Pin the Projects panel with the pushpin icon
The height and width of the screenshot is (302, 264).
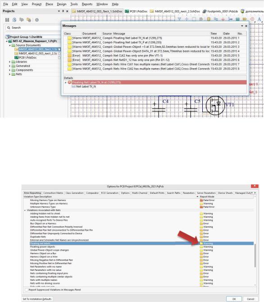coord(63,11)
